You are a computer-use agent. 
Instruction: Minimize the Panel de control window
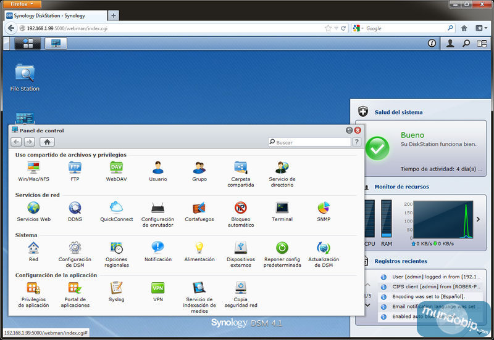point(349,130)
